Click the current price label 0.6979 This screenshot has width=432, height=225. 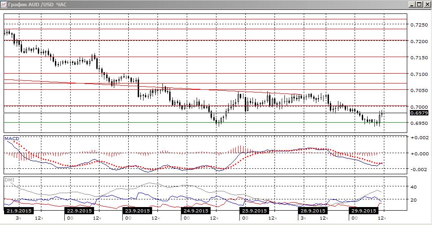coord(419,113)
